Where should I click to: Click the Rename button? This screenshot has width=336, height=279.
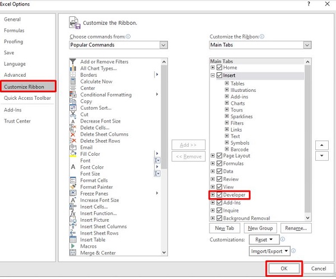[x=296, y=228]
